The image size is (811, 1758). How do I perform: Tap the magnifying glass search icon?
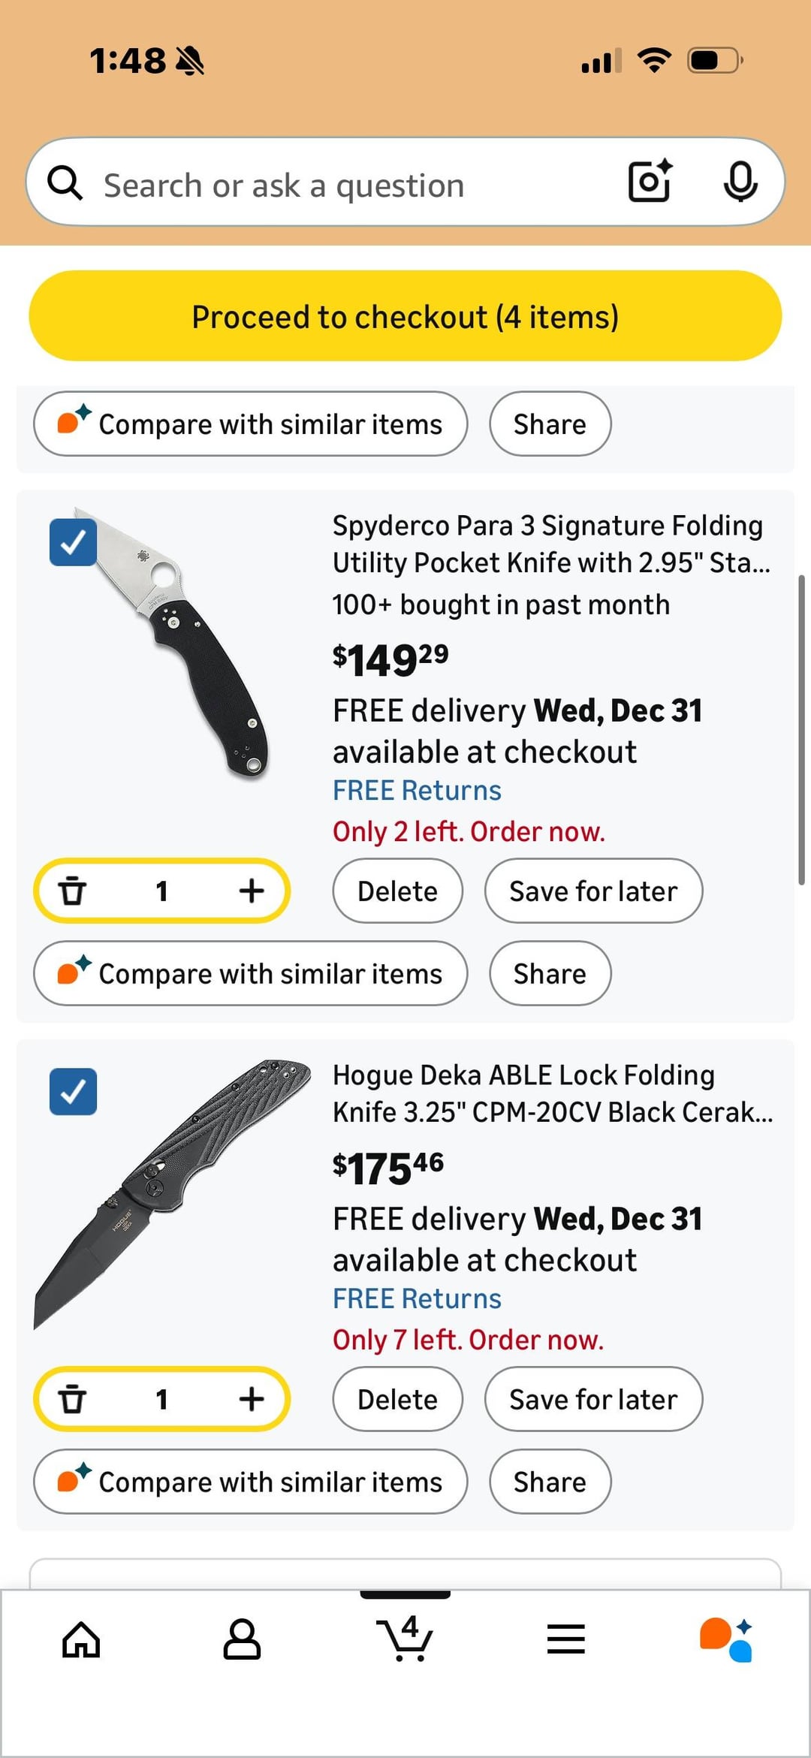65,183
